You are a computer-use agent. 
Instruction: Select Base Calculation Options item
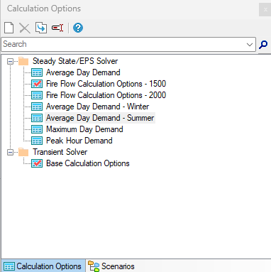point(88,163)
